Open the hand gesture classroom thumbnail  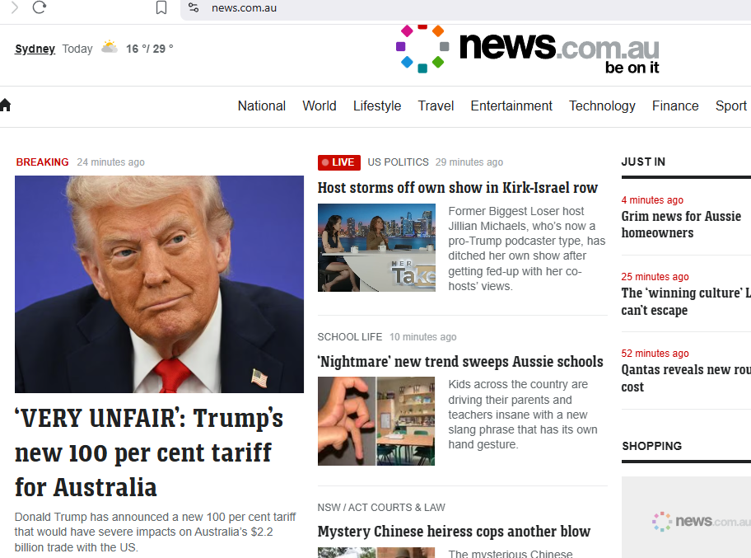click(x=376, y=421)
